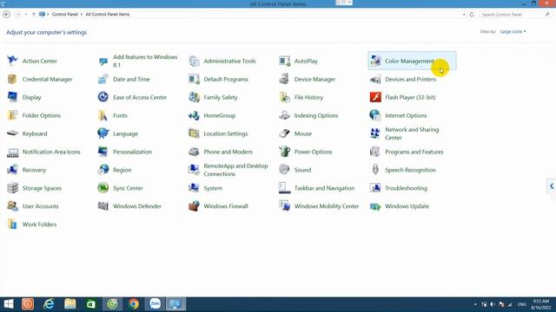Viewport: 556px width, 312px height.
Task: Open Zalo from the taskbar
Action: 155,304
